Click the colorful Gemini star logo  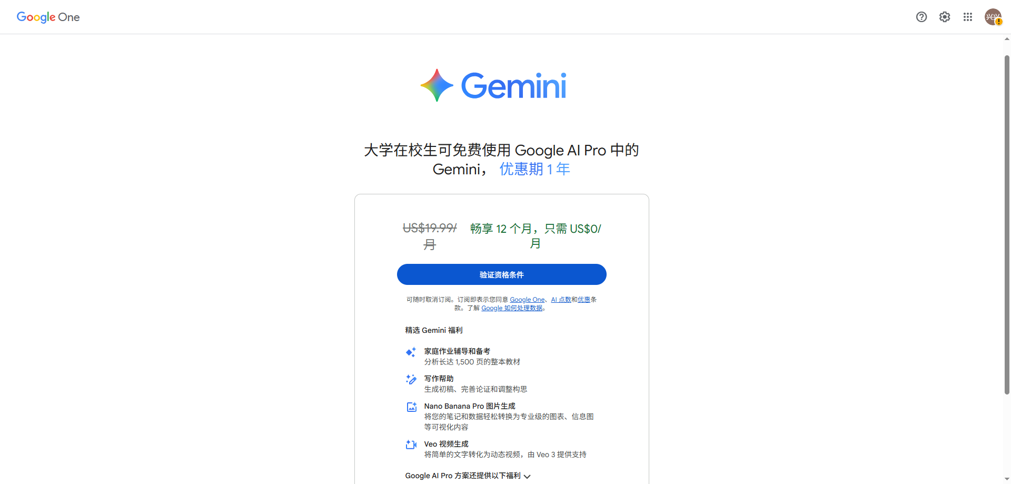[x=437, y=85]
